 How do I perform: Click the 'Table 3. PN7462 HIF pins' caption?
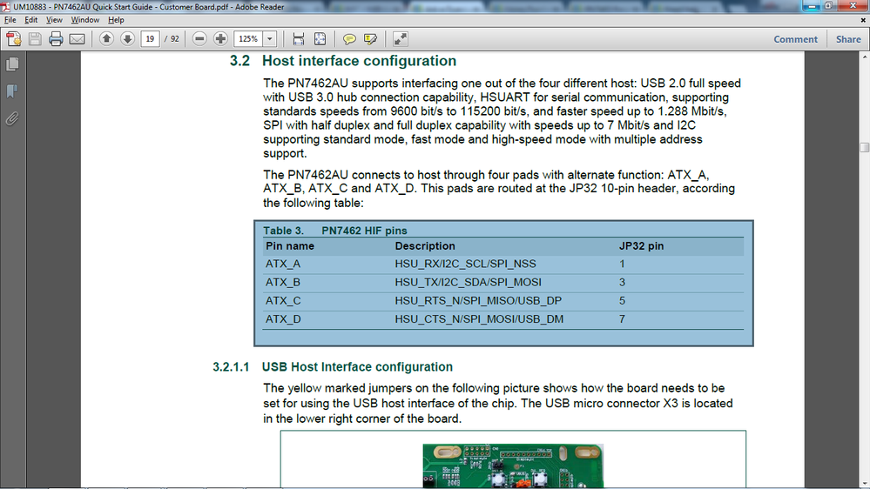pos(335,231)
